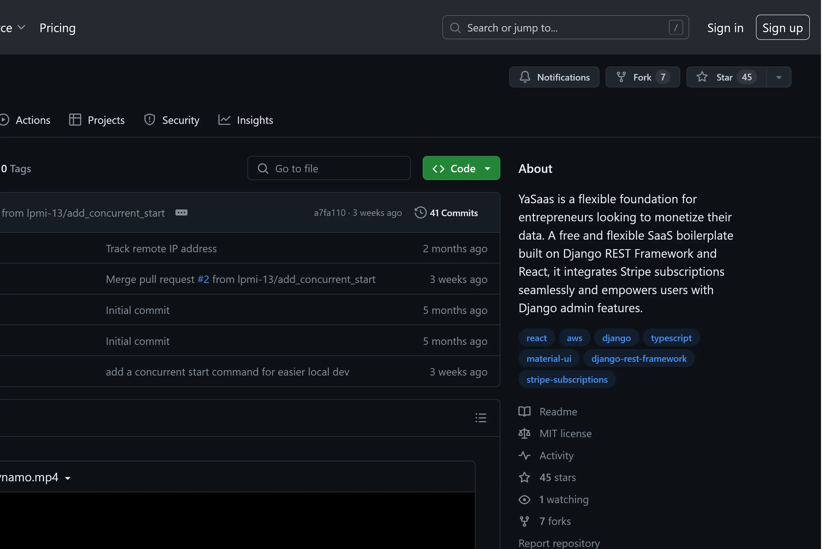Viewport: 823px width, 549px height.
Task: Open the README outline list icon
Action: tap(481, 418)
